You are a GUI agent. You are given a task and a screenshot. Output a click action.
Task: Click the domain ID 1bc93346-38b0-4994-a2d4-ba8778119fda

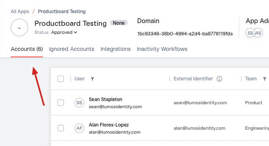tap(185, 34)
